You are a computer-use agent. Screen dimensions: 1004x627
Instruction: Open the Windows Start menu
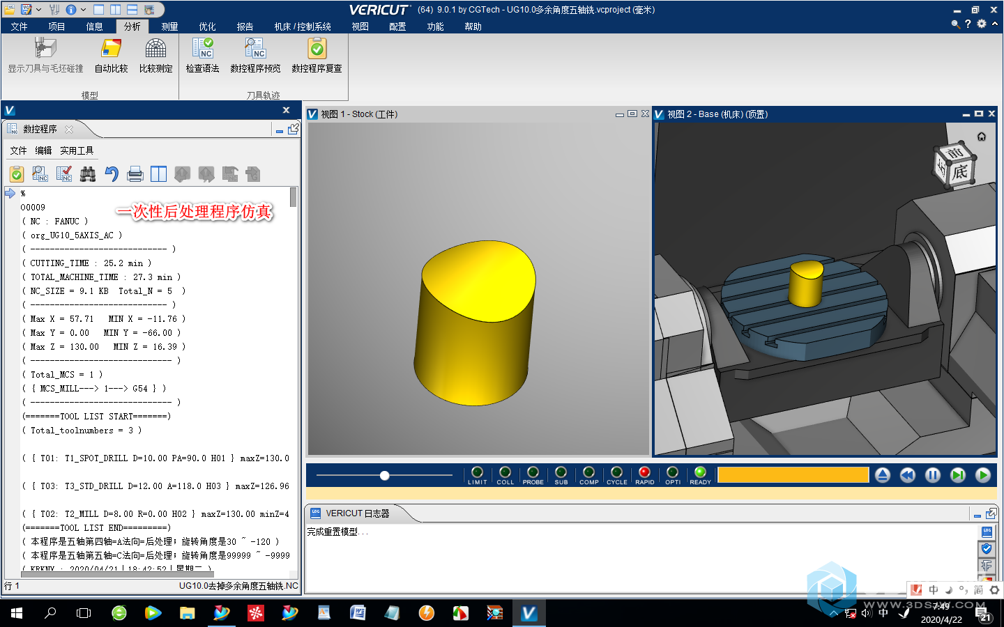tap(17, 613)
